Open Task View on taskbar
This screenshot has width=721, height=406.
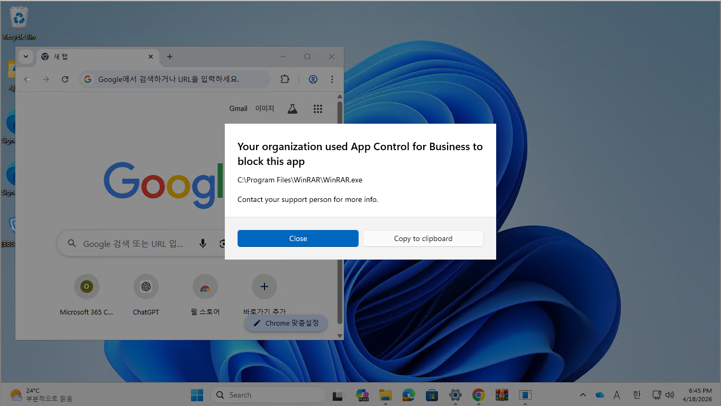click(x=337, y=395)
